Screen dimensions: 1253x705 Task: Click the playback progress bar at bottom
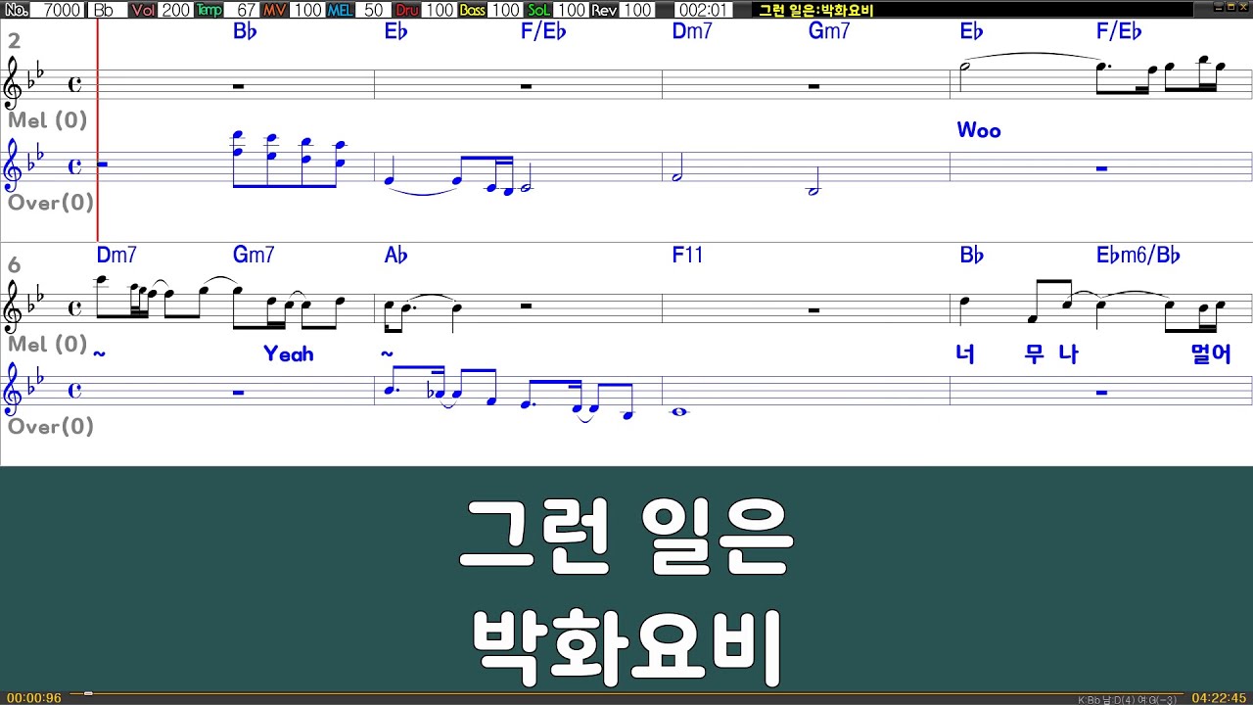[x=626, y=693]
